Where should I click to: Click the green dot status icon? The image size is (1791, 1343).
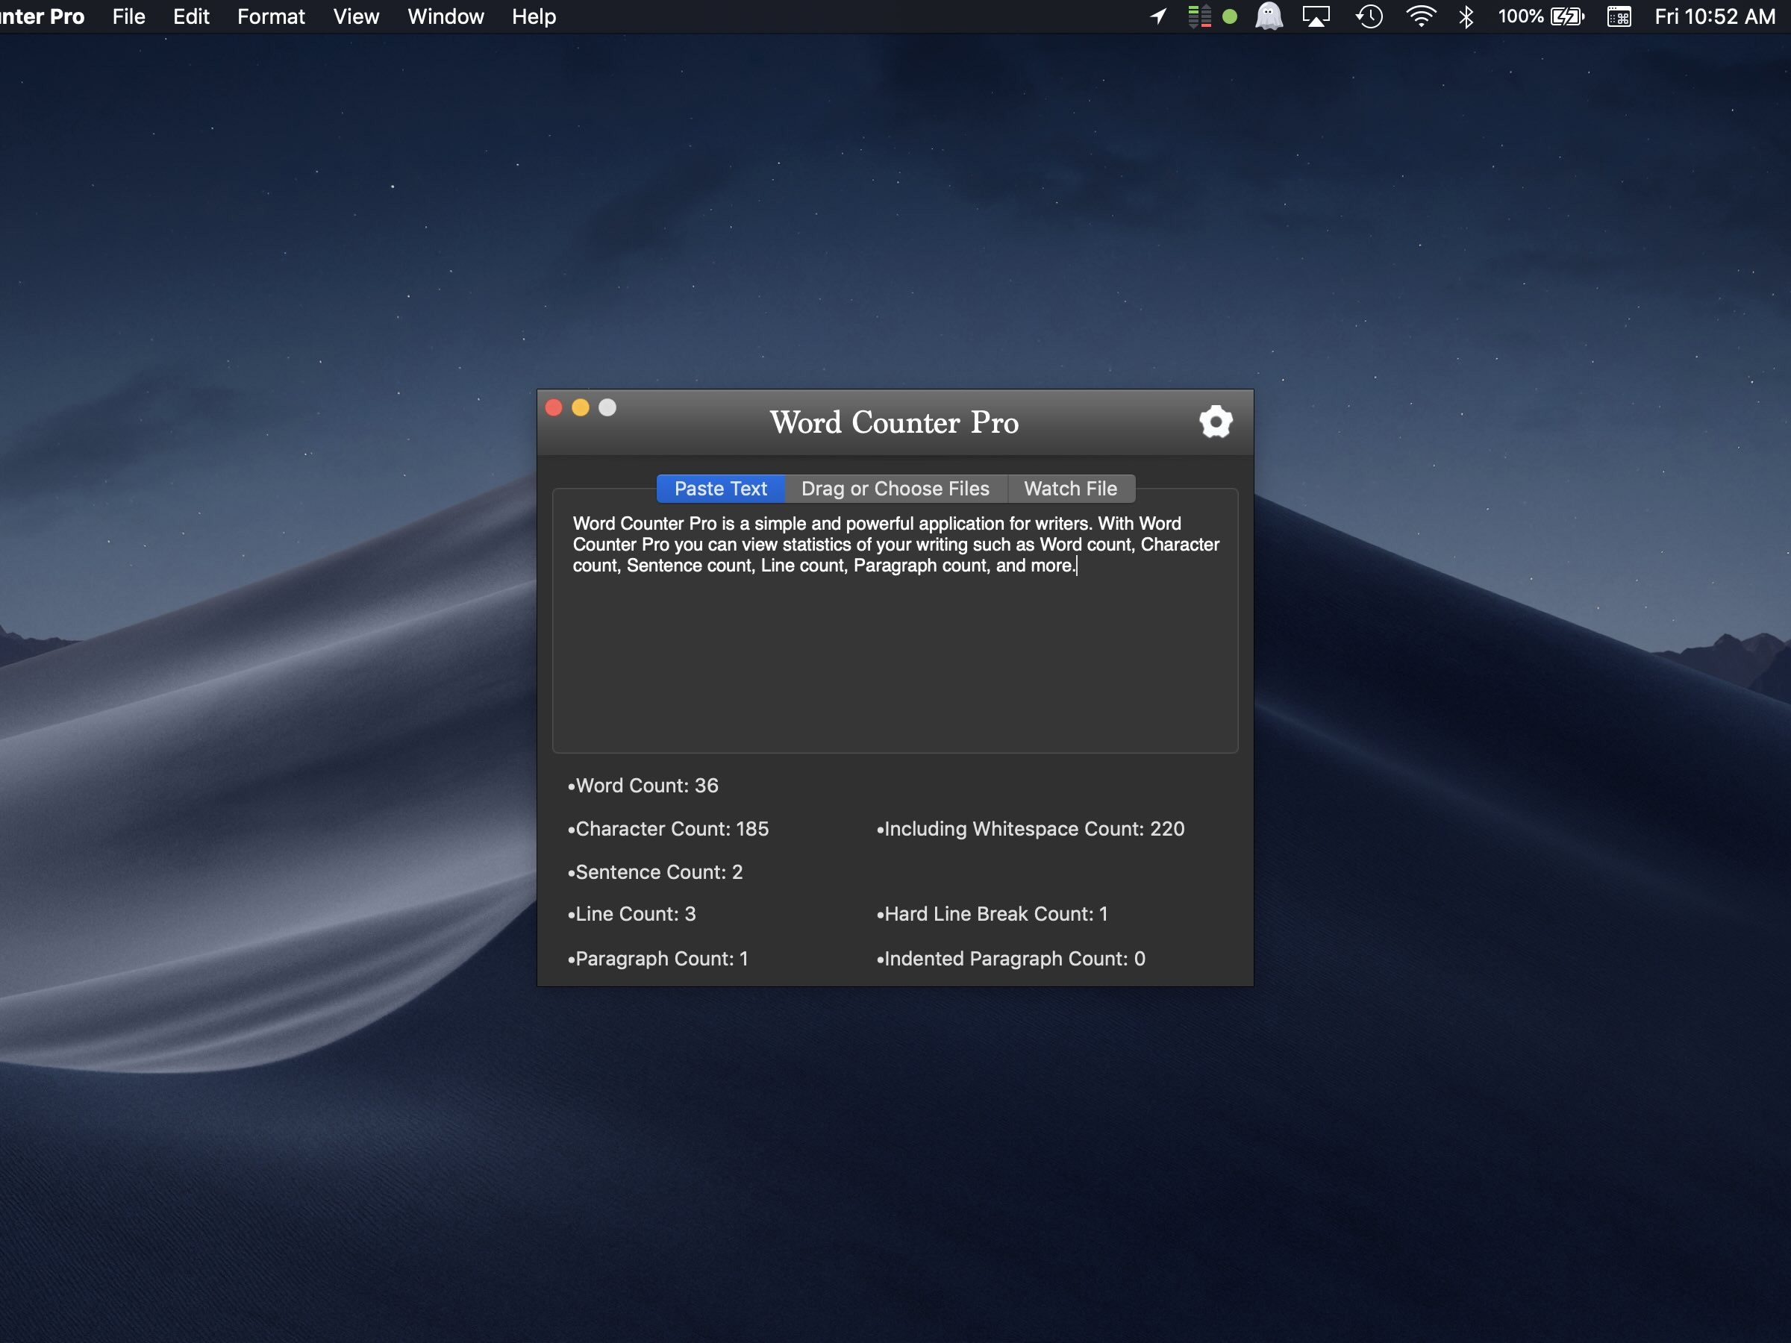(1230, 16)
